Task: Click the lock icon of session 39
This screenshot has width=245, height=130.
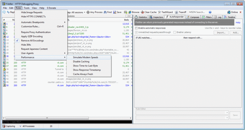Action: [x=4, y=69]
